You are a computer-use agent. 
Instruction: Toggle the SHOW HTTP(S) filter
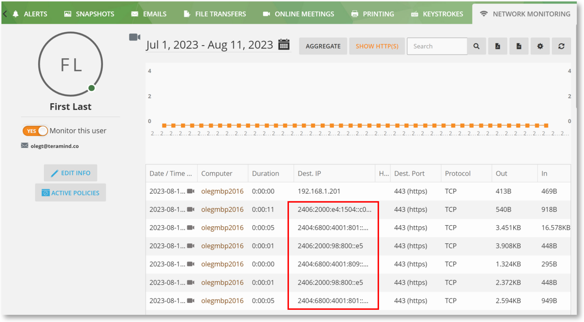point(377,46)
